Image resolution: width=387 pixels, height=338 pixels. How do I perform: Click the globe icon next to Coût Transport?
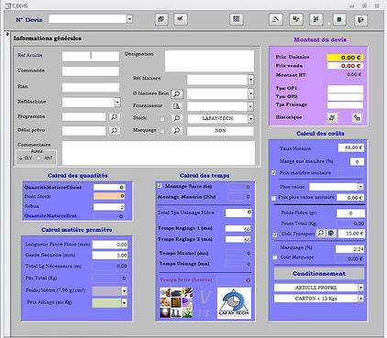click(x=331, y=234)
